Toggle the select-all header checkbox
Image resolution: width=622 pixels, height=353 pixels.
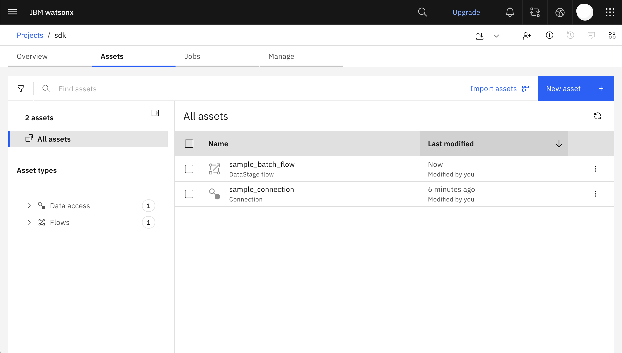[189, 144]
